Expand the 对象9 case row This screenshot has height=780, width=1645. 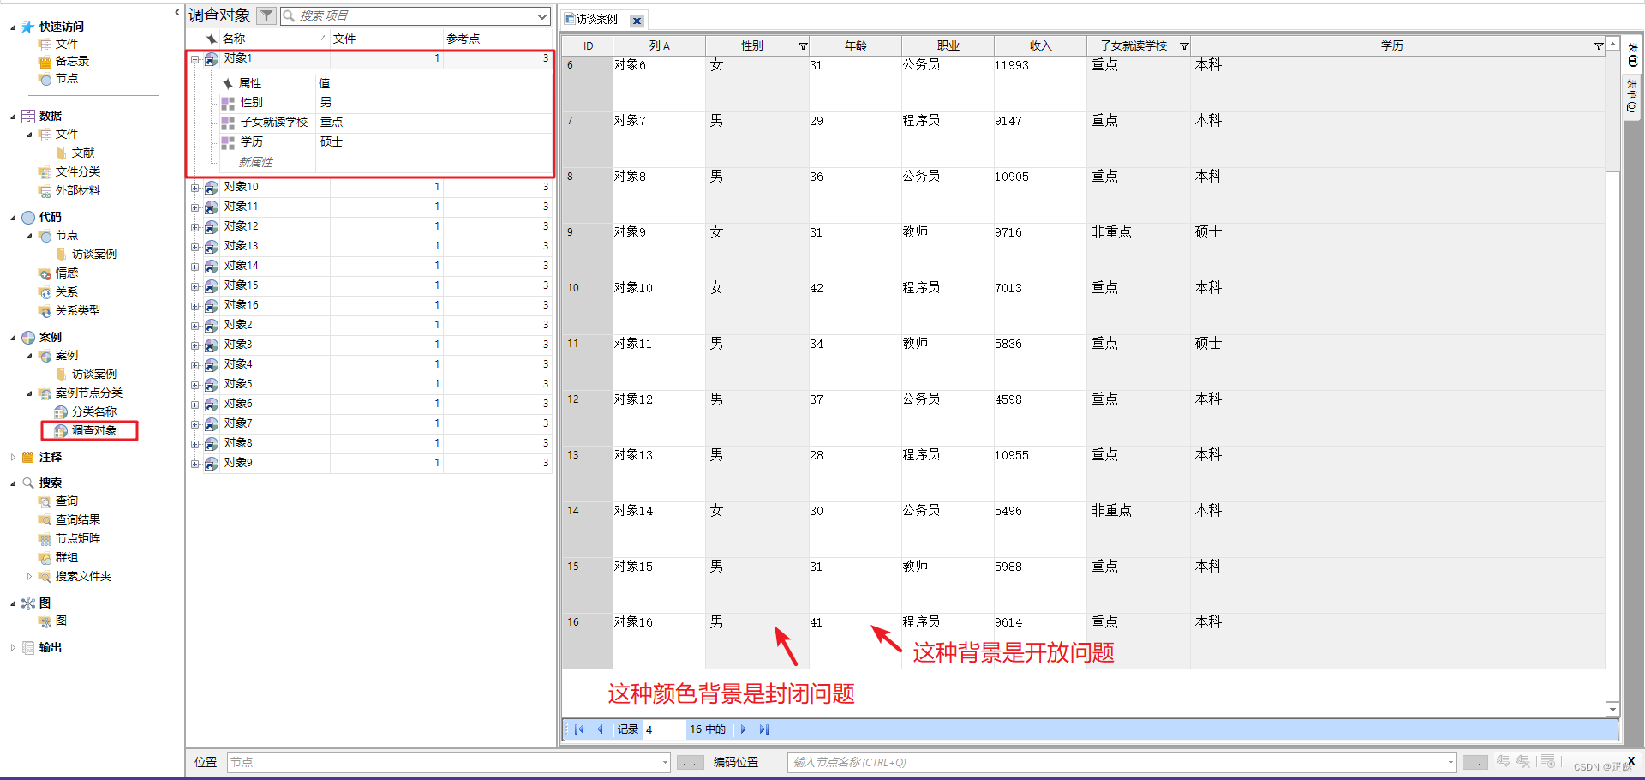195,464
